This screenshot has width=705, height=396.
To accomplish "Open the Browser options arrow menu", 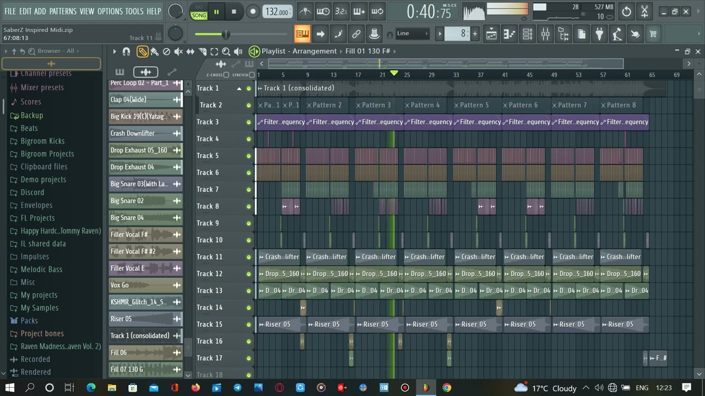I will (x=6, y=51).
